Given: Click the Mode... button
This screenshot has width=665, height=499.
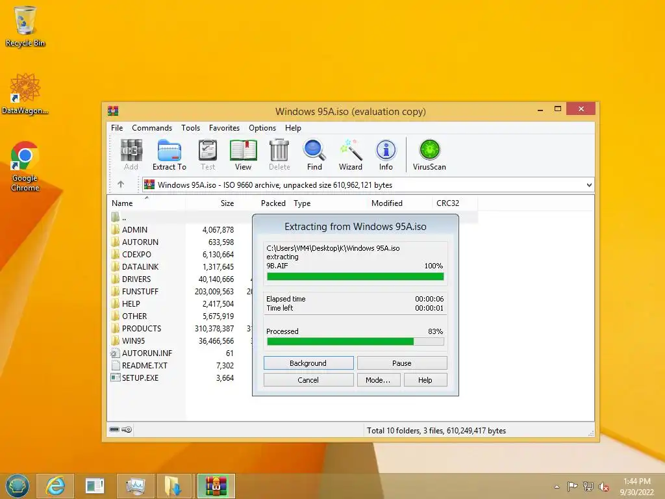Looking at the screenshot, I should 379,379.
